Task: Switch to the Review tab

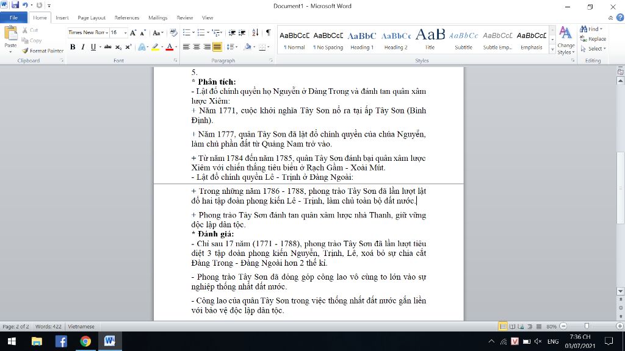Action: (184, 18)
